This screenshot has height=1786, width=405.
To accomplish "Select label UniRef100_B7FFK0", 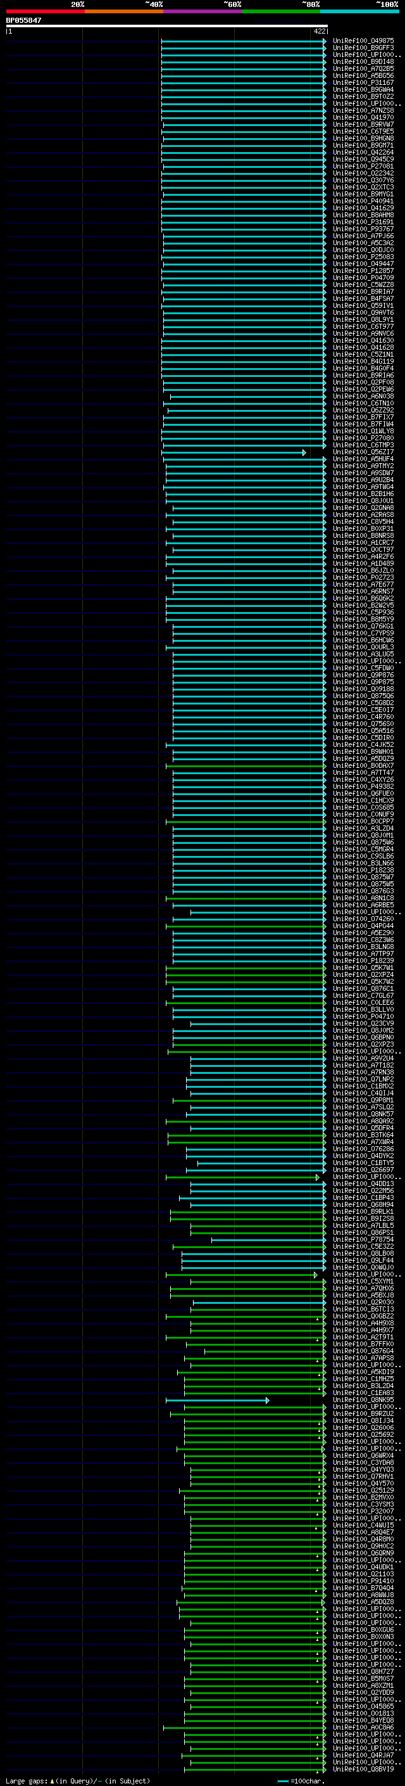I will tap(363, 1344).
